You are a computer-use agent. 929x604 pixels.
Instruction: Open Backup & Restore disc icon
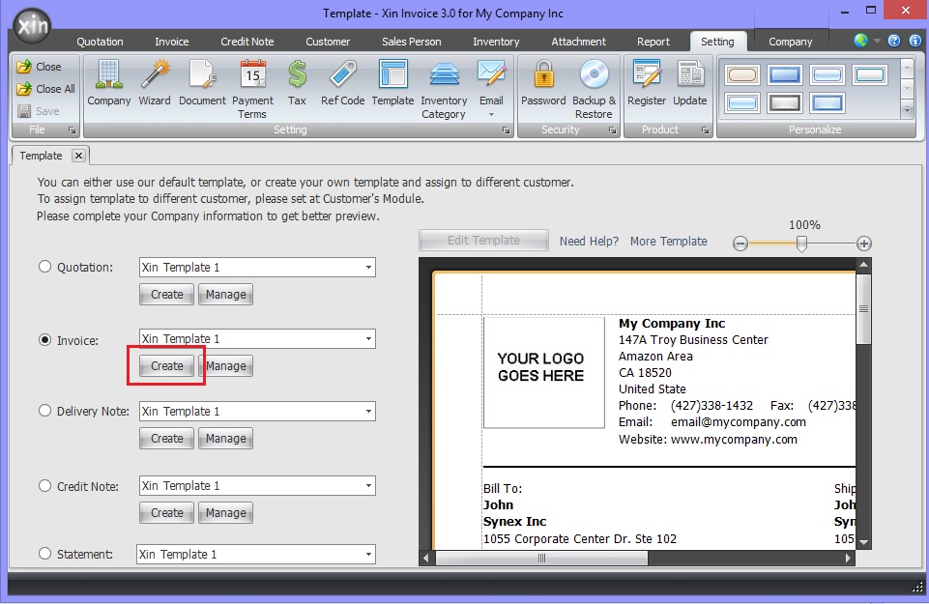point(594,89)
